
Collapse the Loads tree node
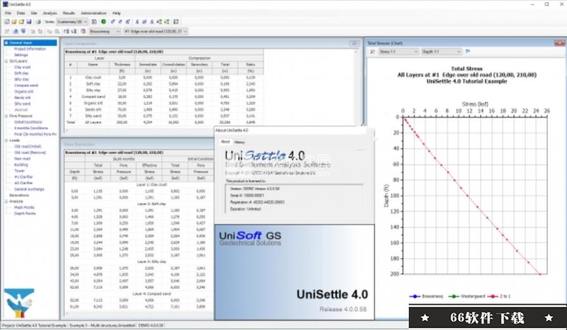(x=6, y=140)
